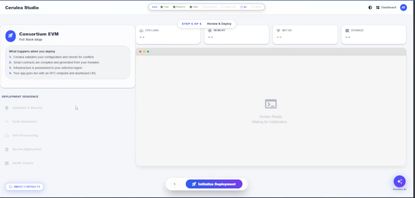415x198 pixels.
Task: Go to the Economics step
Action: click(209, 7)
